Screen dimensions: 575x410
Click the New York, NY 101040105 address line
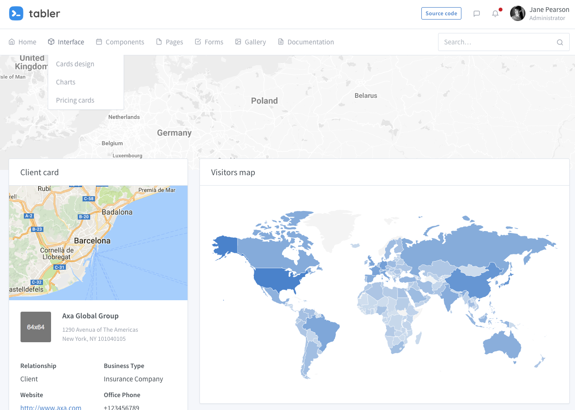[94, 339]
